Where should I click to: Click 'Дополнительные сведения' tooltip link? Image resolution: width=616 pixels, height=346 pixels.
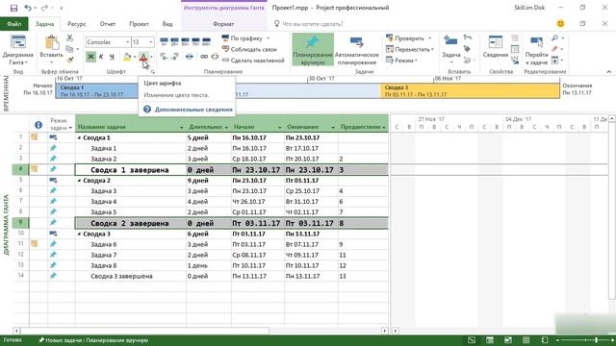[193, 110]
